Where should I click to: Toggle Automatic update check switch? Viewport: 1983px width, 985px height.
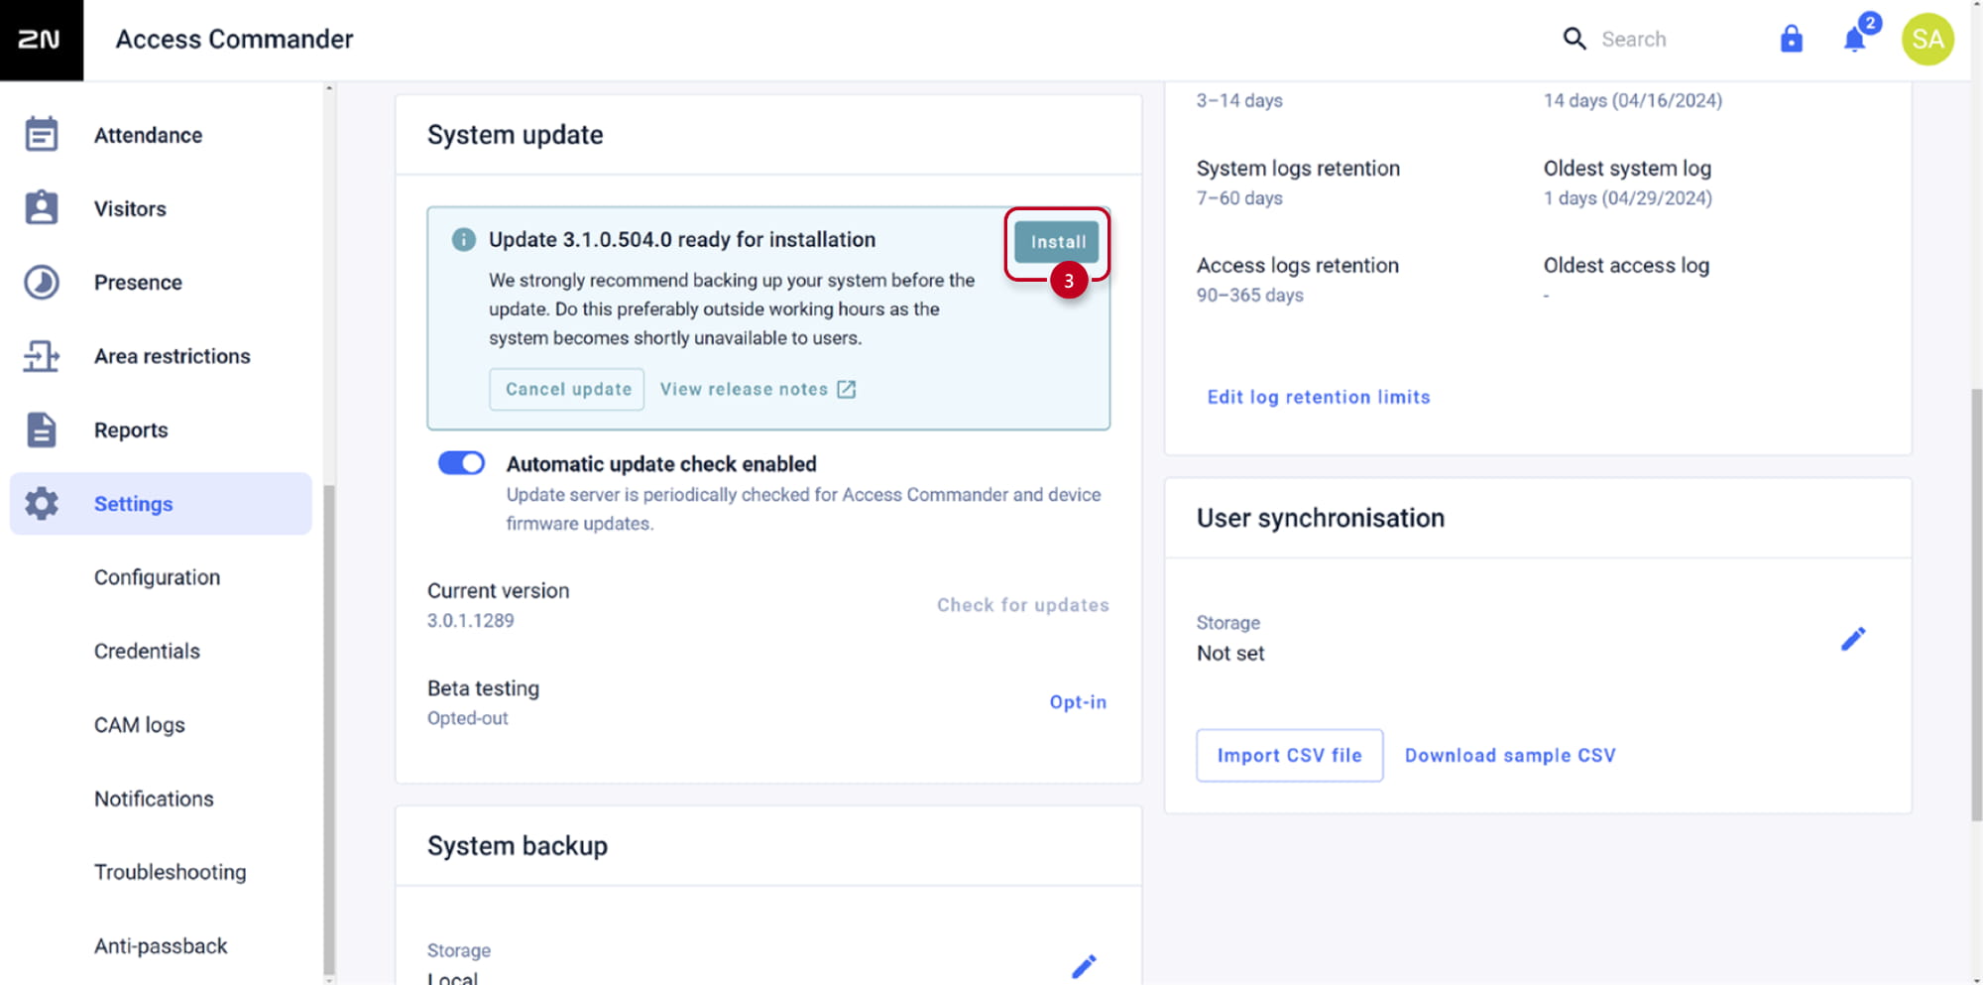point(461,463)
